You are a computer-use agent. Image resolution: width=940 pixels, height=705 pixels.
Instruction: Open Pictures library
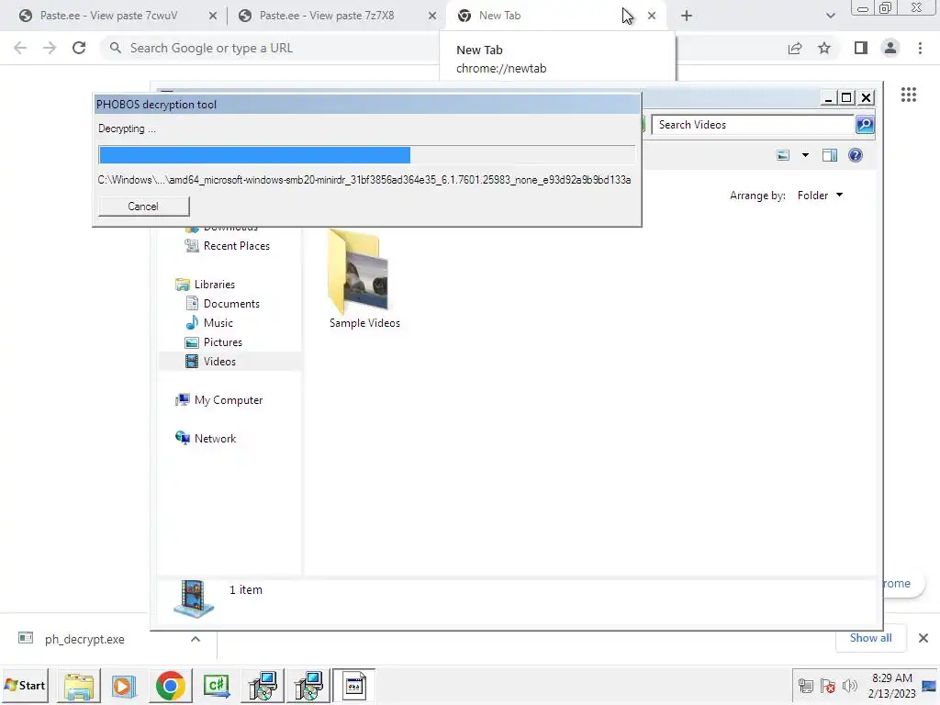click(x=213, y=341)
